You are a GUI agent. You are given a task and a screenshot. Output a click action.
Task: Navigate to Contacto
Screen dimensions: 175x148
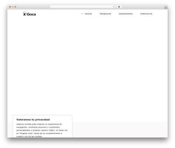(146, 14)
